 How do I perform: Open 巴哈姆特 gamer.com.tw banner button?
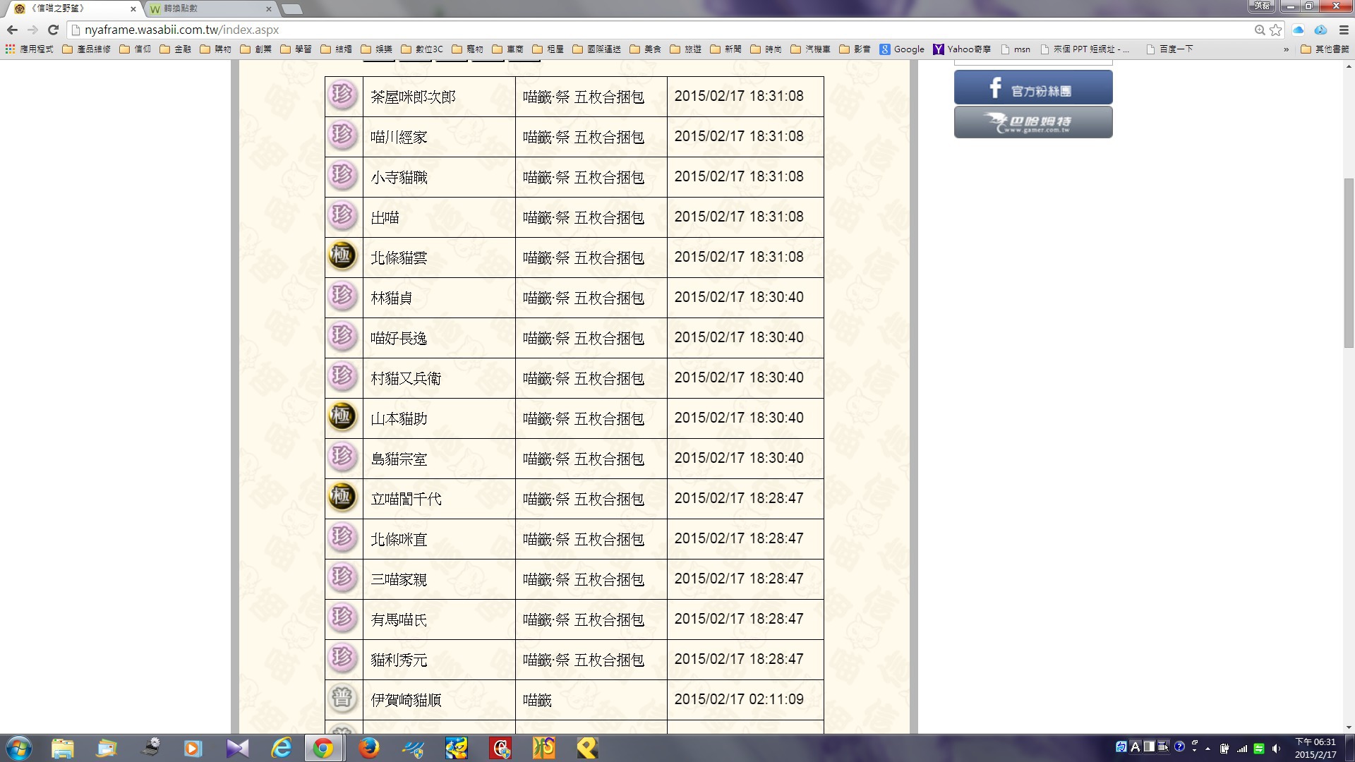pos(1032,123)
